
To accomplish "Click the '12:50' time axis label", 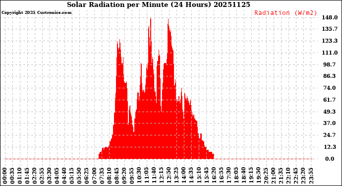I will pos(169,176).
